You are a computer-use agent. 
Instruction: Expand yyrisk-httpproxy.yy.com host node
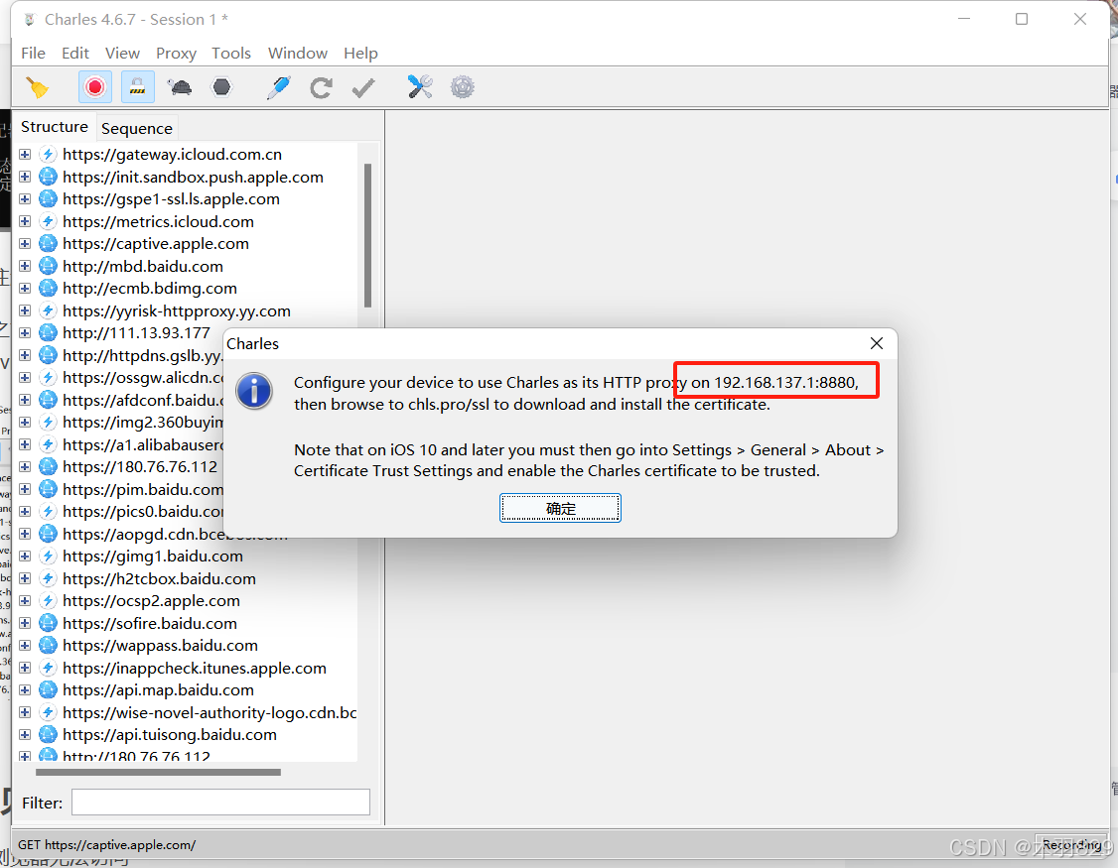point(25,310)
